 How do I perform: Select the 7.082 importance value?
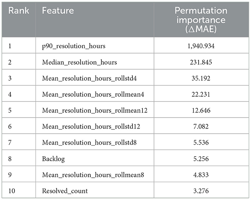click(x=202, y=127)
